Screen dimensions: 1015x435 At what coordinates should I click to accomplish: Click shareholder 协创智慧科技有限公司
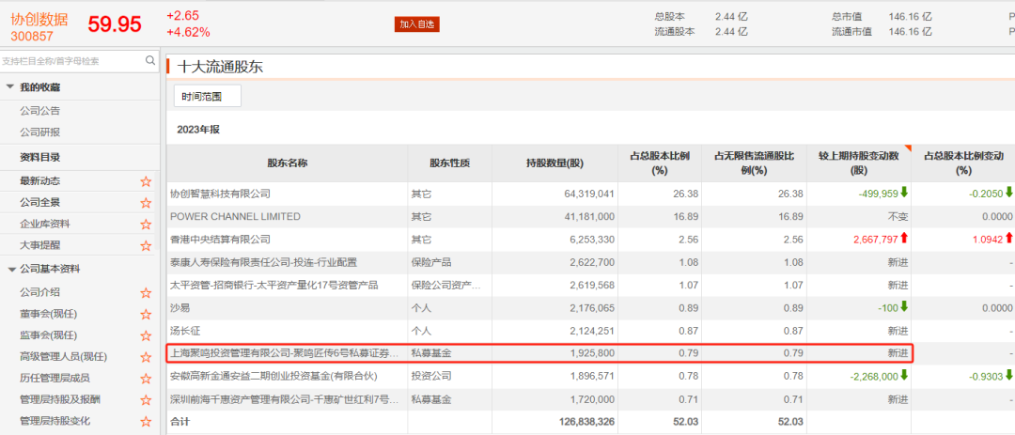(x=220, y=194)
